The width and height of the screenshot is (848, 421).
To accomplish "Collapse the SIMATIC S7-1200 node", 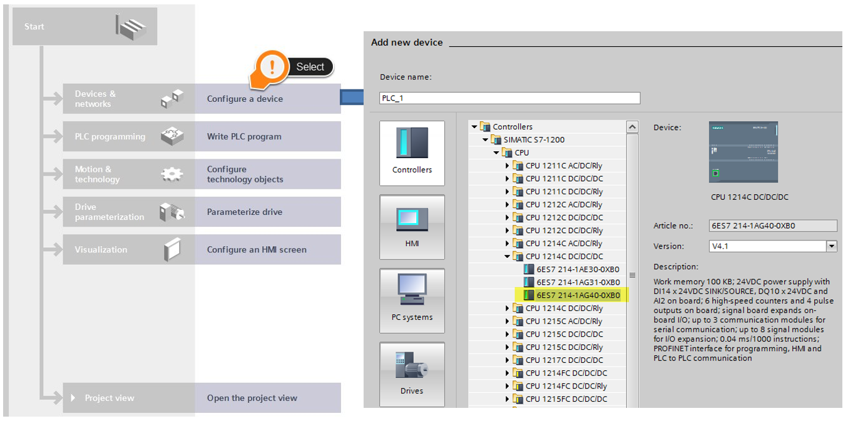I will [x=486, y=140].
